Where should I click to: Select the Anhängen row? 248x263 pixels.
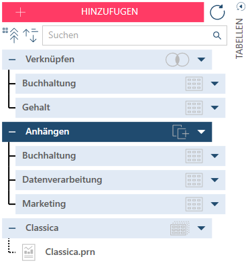[107, 132]
